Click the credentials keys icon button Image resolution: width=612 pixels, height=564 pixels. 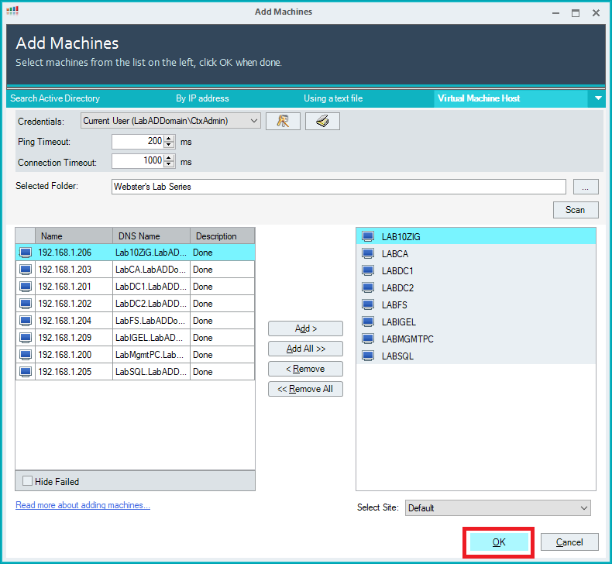(x=283, y=121)
